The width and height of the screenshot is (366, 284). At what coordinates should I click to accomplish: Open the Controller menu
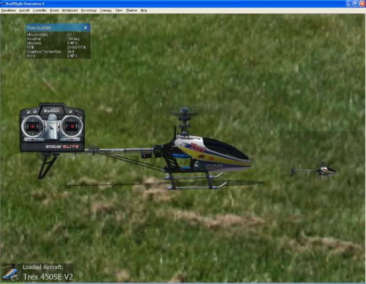(39, 10)
